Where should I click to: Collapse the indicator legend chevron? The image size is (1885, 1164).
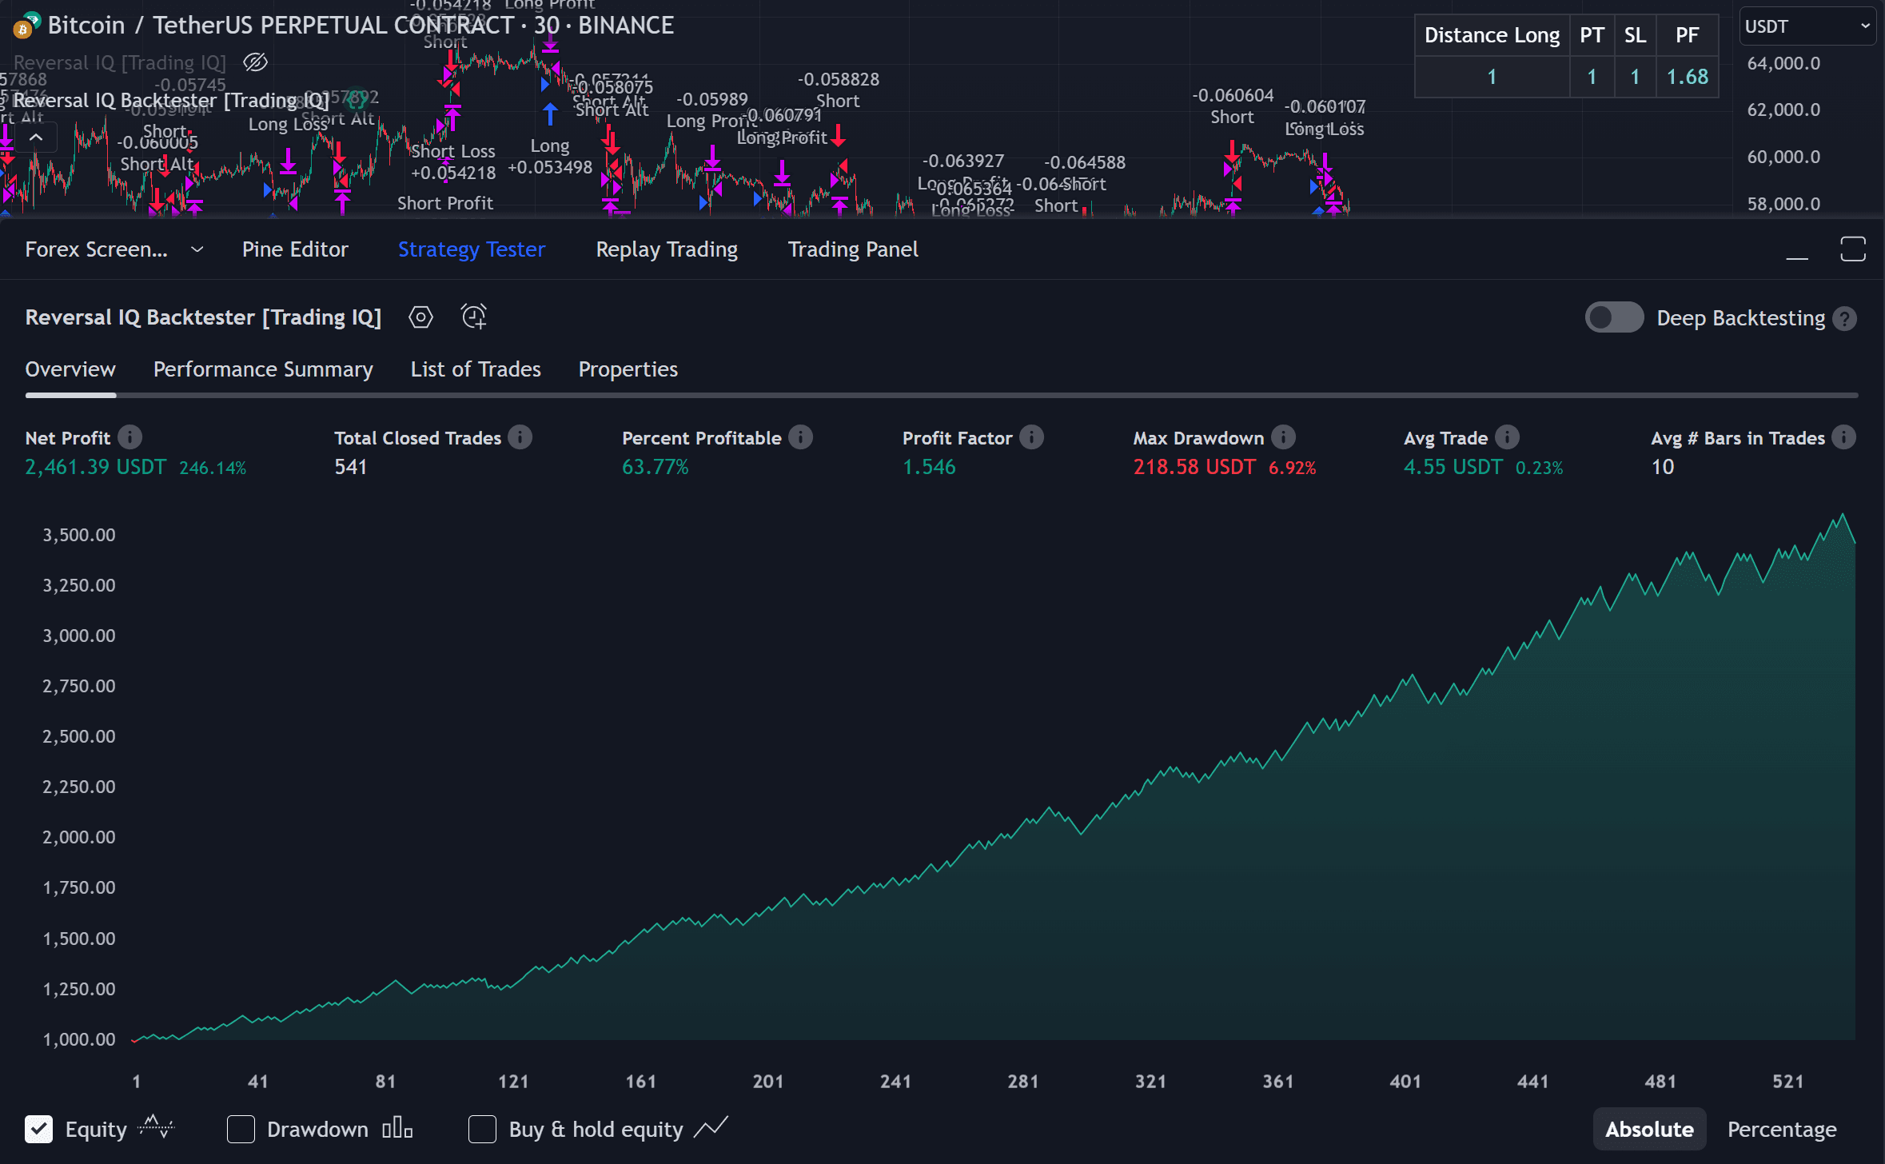[x=36, y=138]
